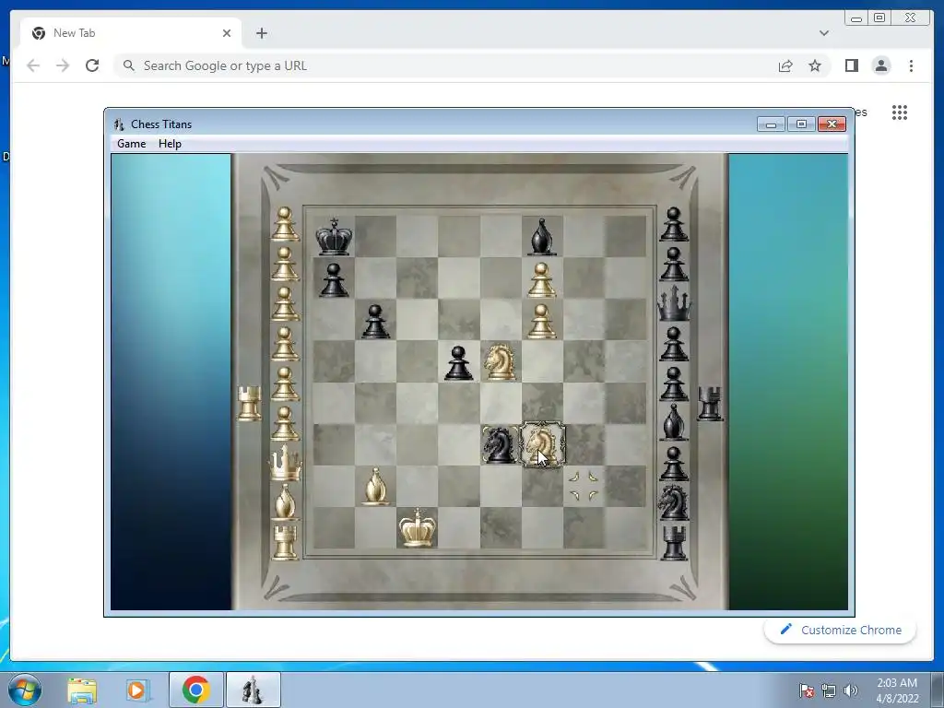Open a new Chrome tab with plus button
944x708 pixels.
[x=261, y=33]
